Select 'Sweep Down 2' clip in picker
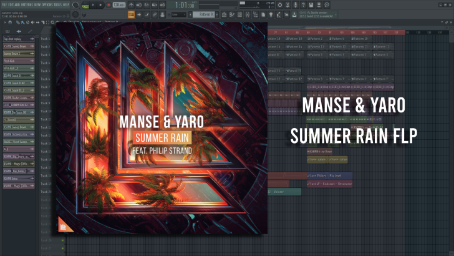 (x=19, y=54)
